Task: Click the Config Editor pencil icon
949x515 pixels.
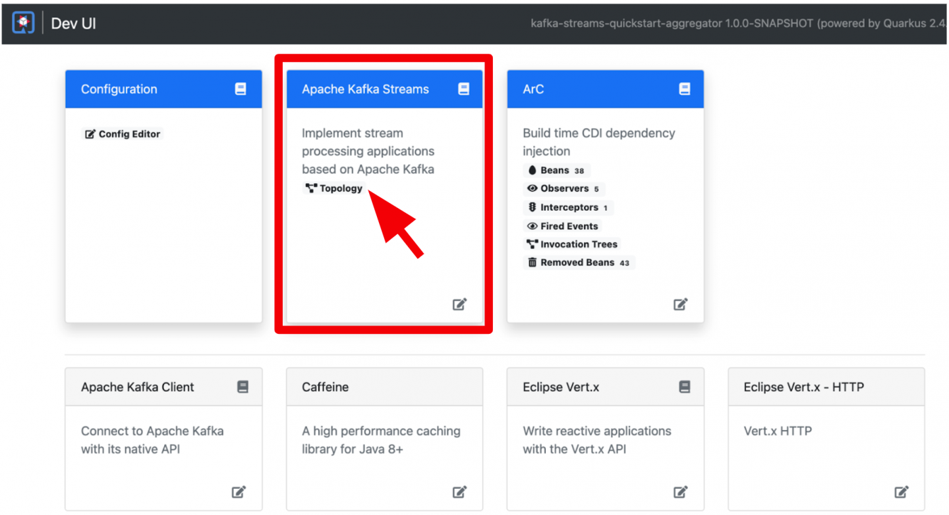Action: click(x=90, y=134)
